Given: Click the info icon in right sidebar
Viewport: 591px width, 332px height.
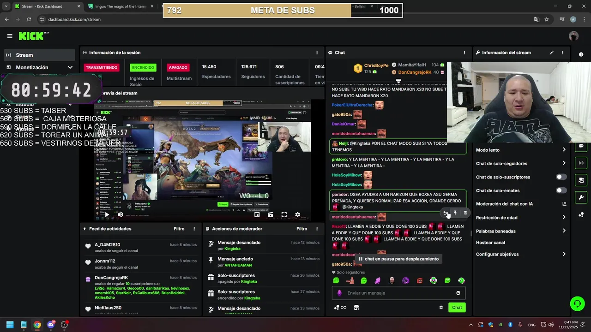Looking at the screenshot, I should point(581,54).
